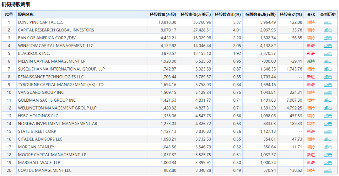Select CAPITAL RESEARCH GLOBAL INVESTORS name cell
This screenshot has width=339, height=176.
pos(82,30)
